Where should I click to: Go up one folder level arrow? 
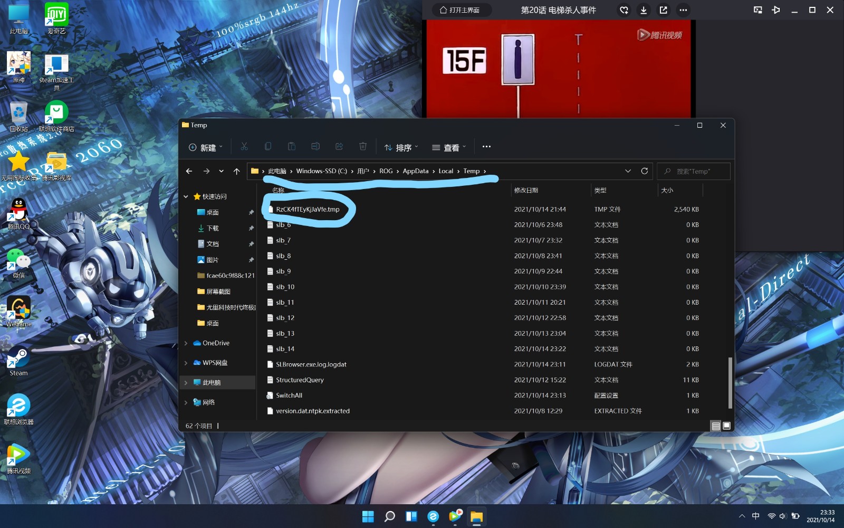(x=236, y=171)
